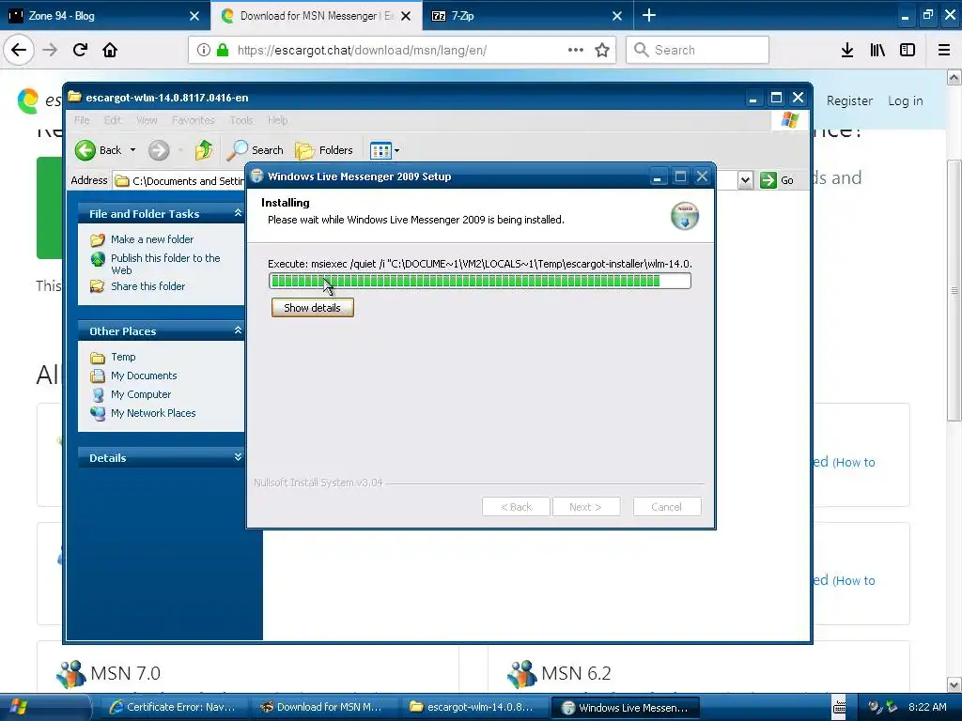962x721 pixels.
Task: Click Publish this folder to the Web
Action: tap(165, 264)
